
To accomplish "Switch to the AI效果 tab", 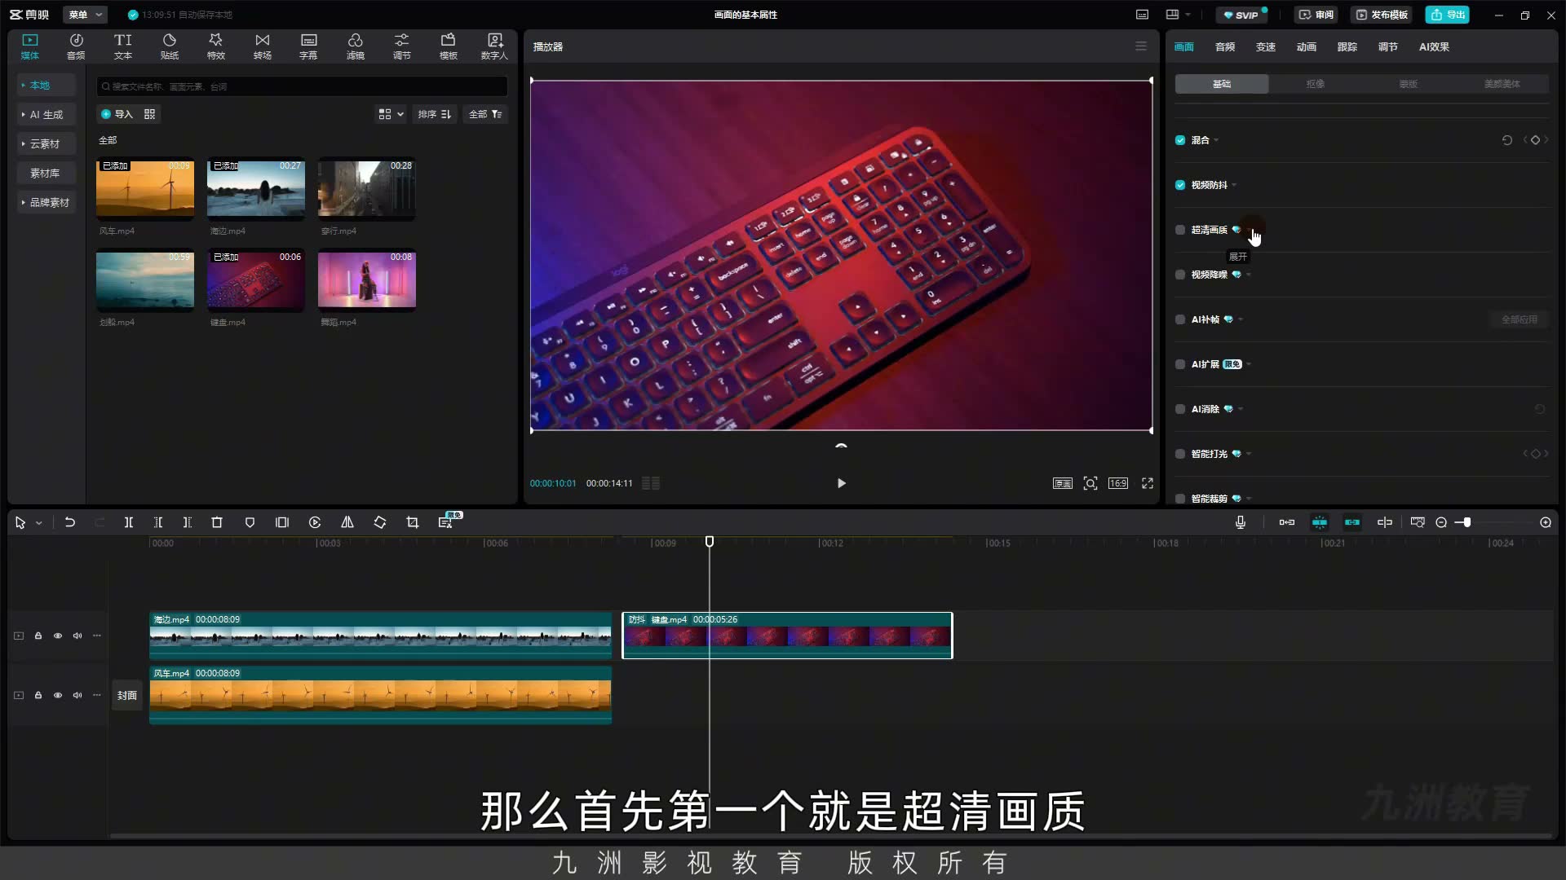I will point(1434,46).
